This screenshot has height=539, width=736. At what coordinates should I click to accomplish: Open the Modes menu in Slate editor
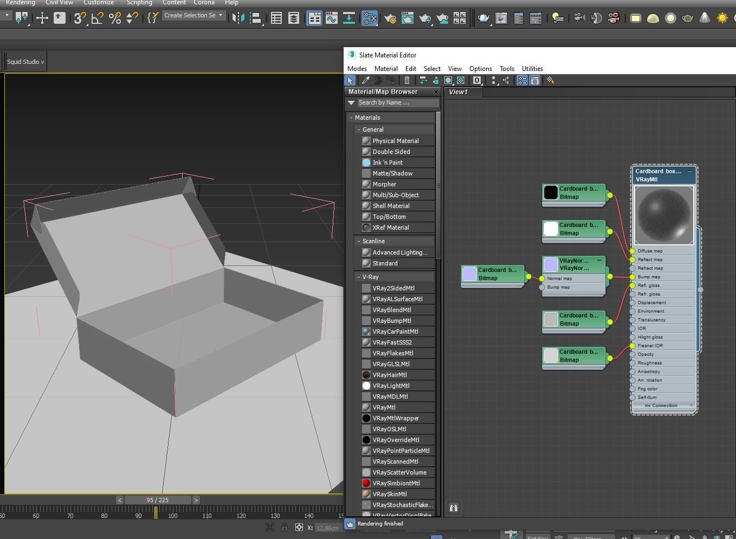pos(357,69)
